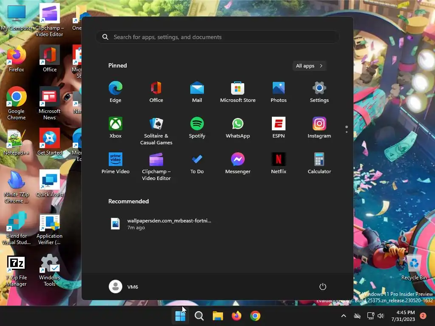Select the Firefox desktop shortcut
The image size is (435, 326).
17,59
